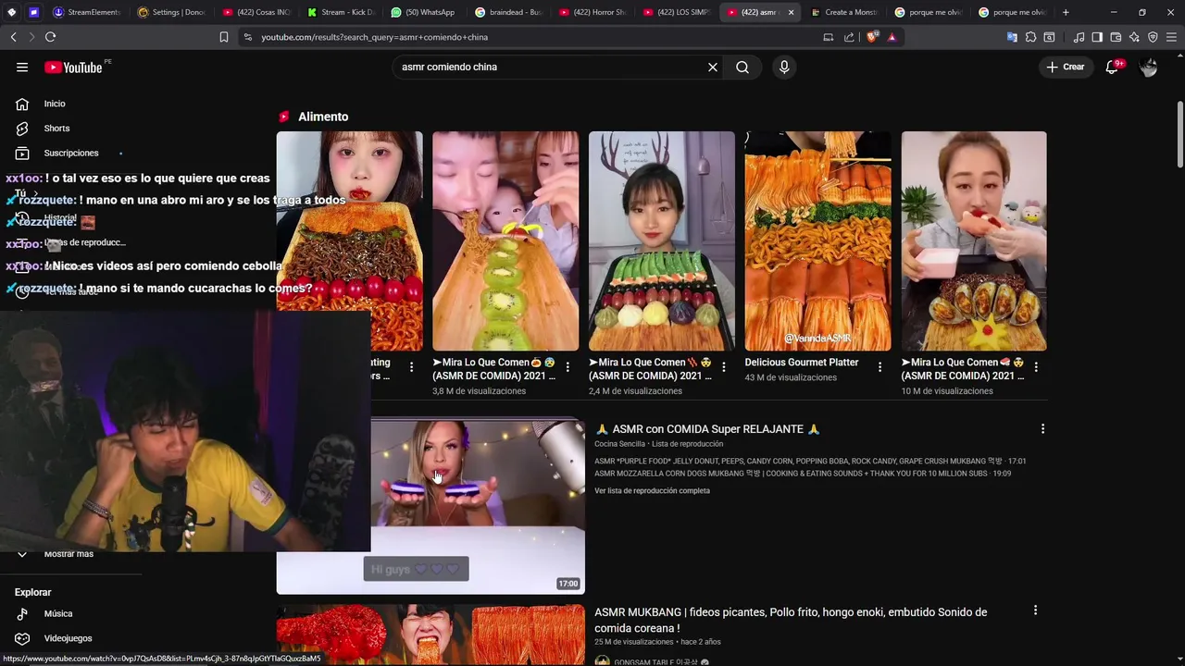1185x666 pixels.
Task: Bookmark this page icon in address bar
Action: [x=224, y=37]
